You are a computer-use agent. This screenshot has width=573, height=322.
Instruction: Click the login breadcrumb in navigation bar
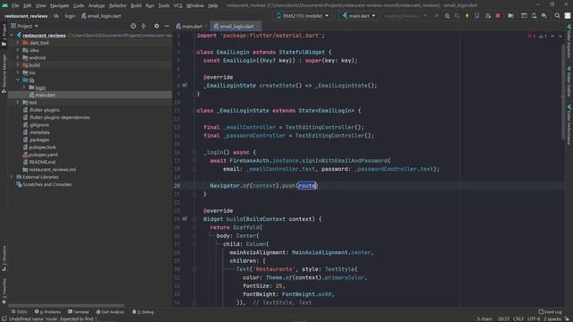click(70, 16)
